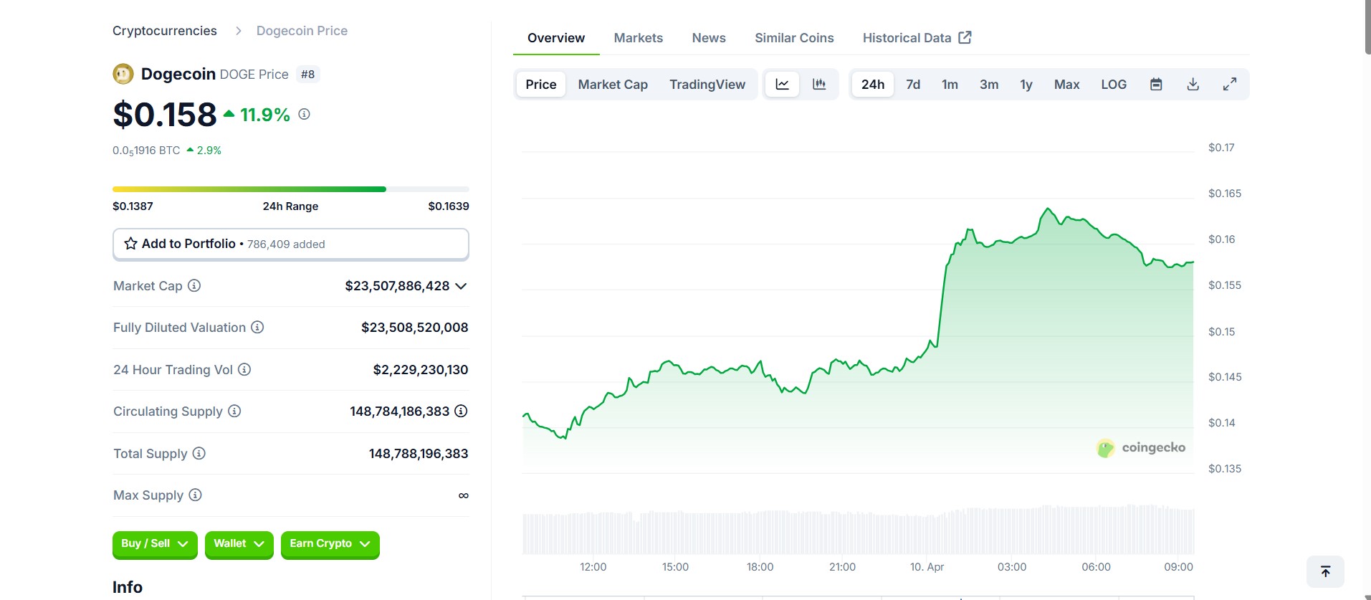Expand the Market Cap value chevron
The height and width of the screenshot is (600, 1371).
click(461, 286)
